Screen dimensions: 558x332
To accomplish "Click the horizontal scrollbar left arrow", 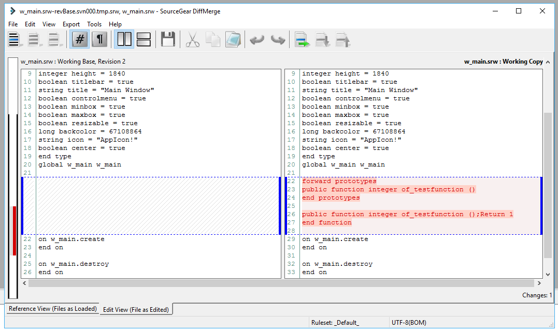I will tap(24, 283).
